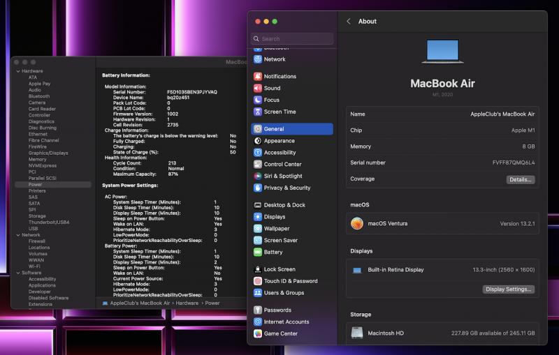The image size is (559, 355).
Task: Select Bluetooth in System Information sidebar
Action: click(39, 96)
